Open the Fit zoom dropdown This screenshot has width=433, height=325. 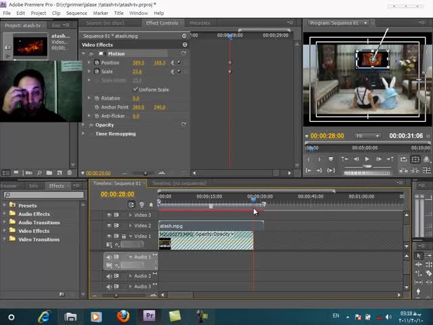click(367, 136)
